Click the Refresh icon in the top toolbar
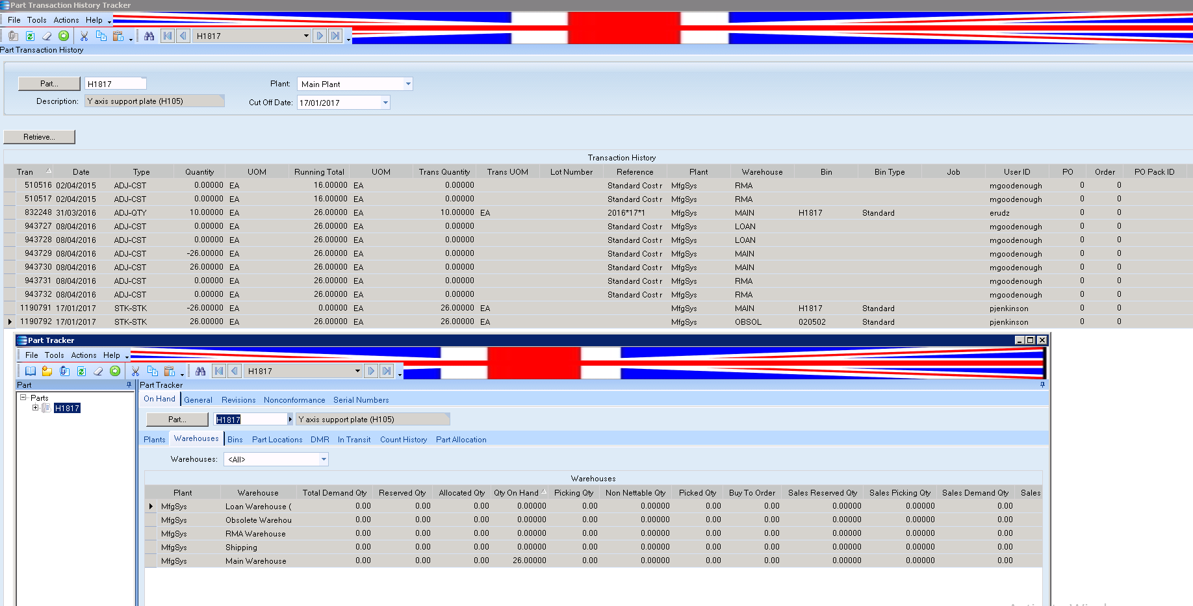 [30, 36]
